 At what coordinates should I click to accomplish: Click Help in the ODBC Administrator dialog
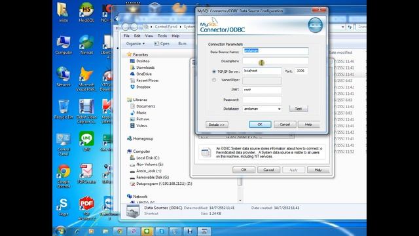(318, 170)
